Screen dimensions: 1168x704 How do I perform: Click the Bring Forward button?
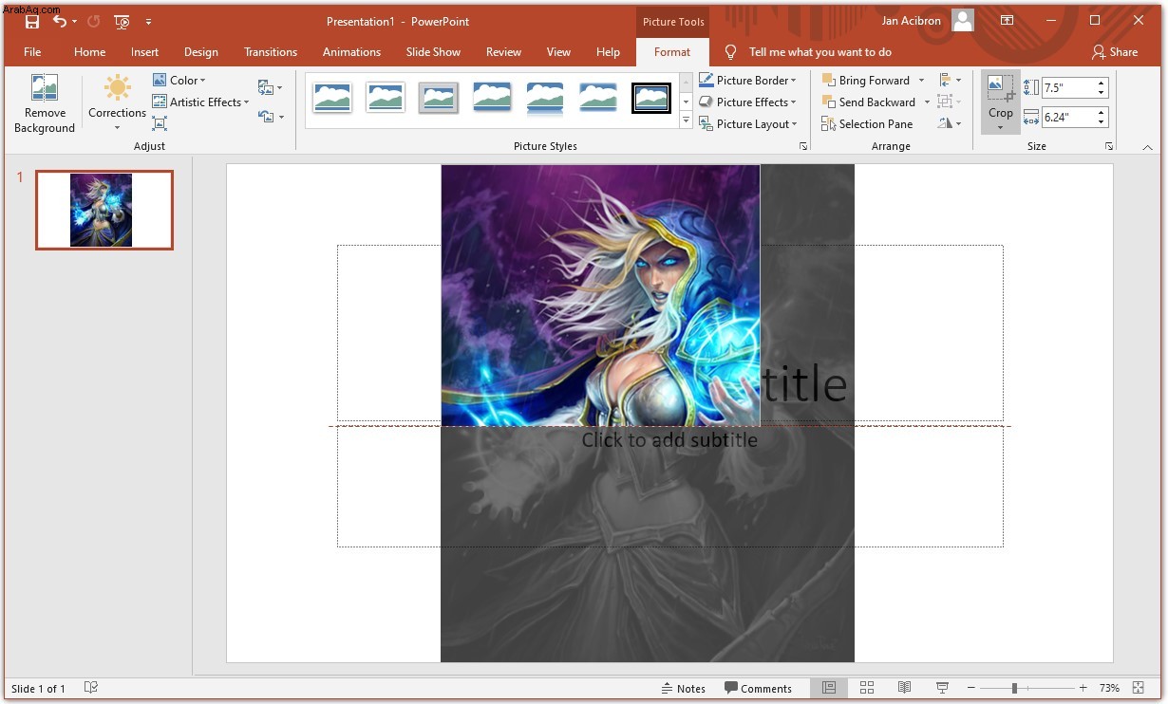(867, 81)
